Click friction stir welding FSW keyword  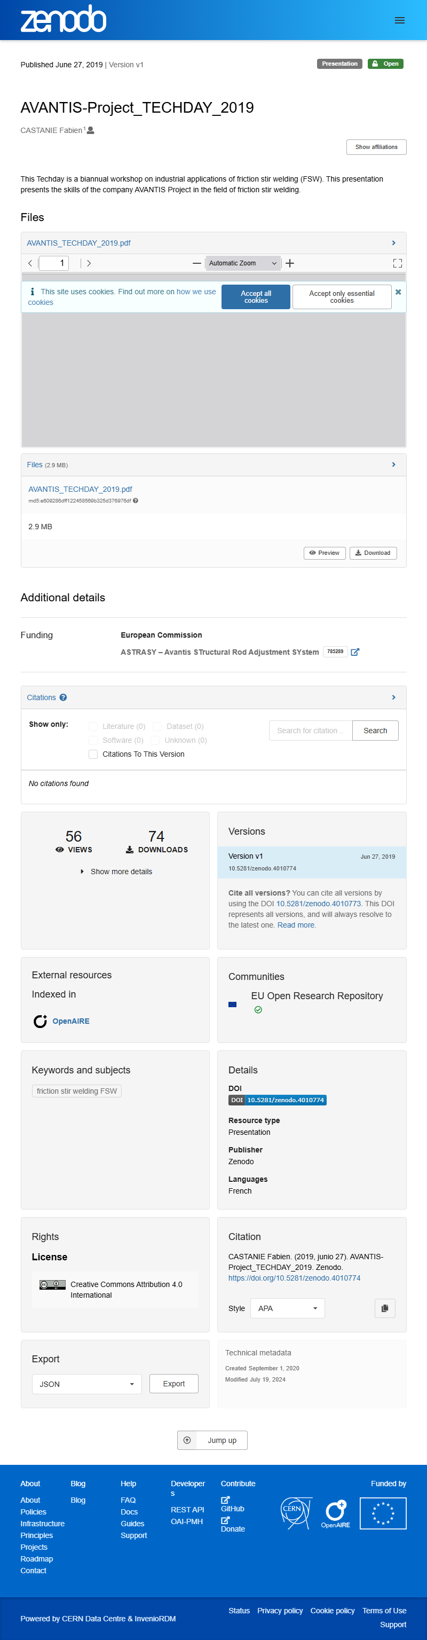click(76, 1090)
